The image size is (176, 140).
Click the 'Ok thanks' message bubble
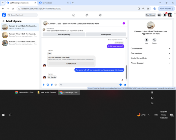pyautogui.click(x=52, y=77)
